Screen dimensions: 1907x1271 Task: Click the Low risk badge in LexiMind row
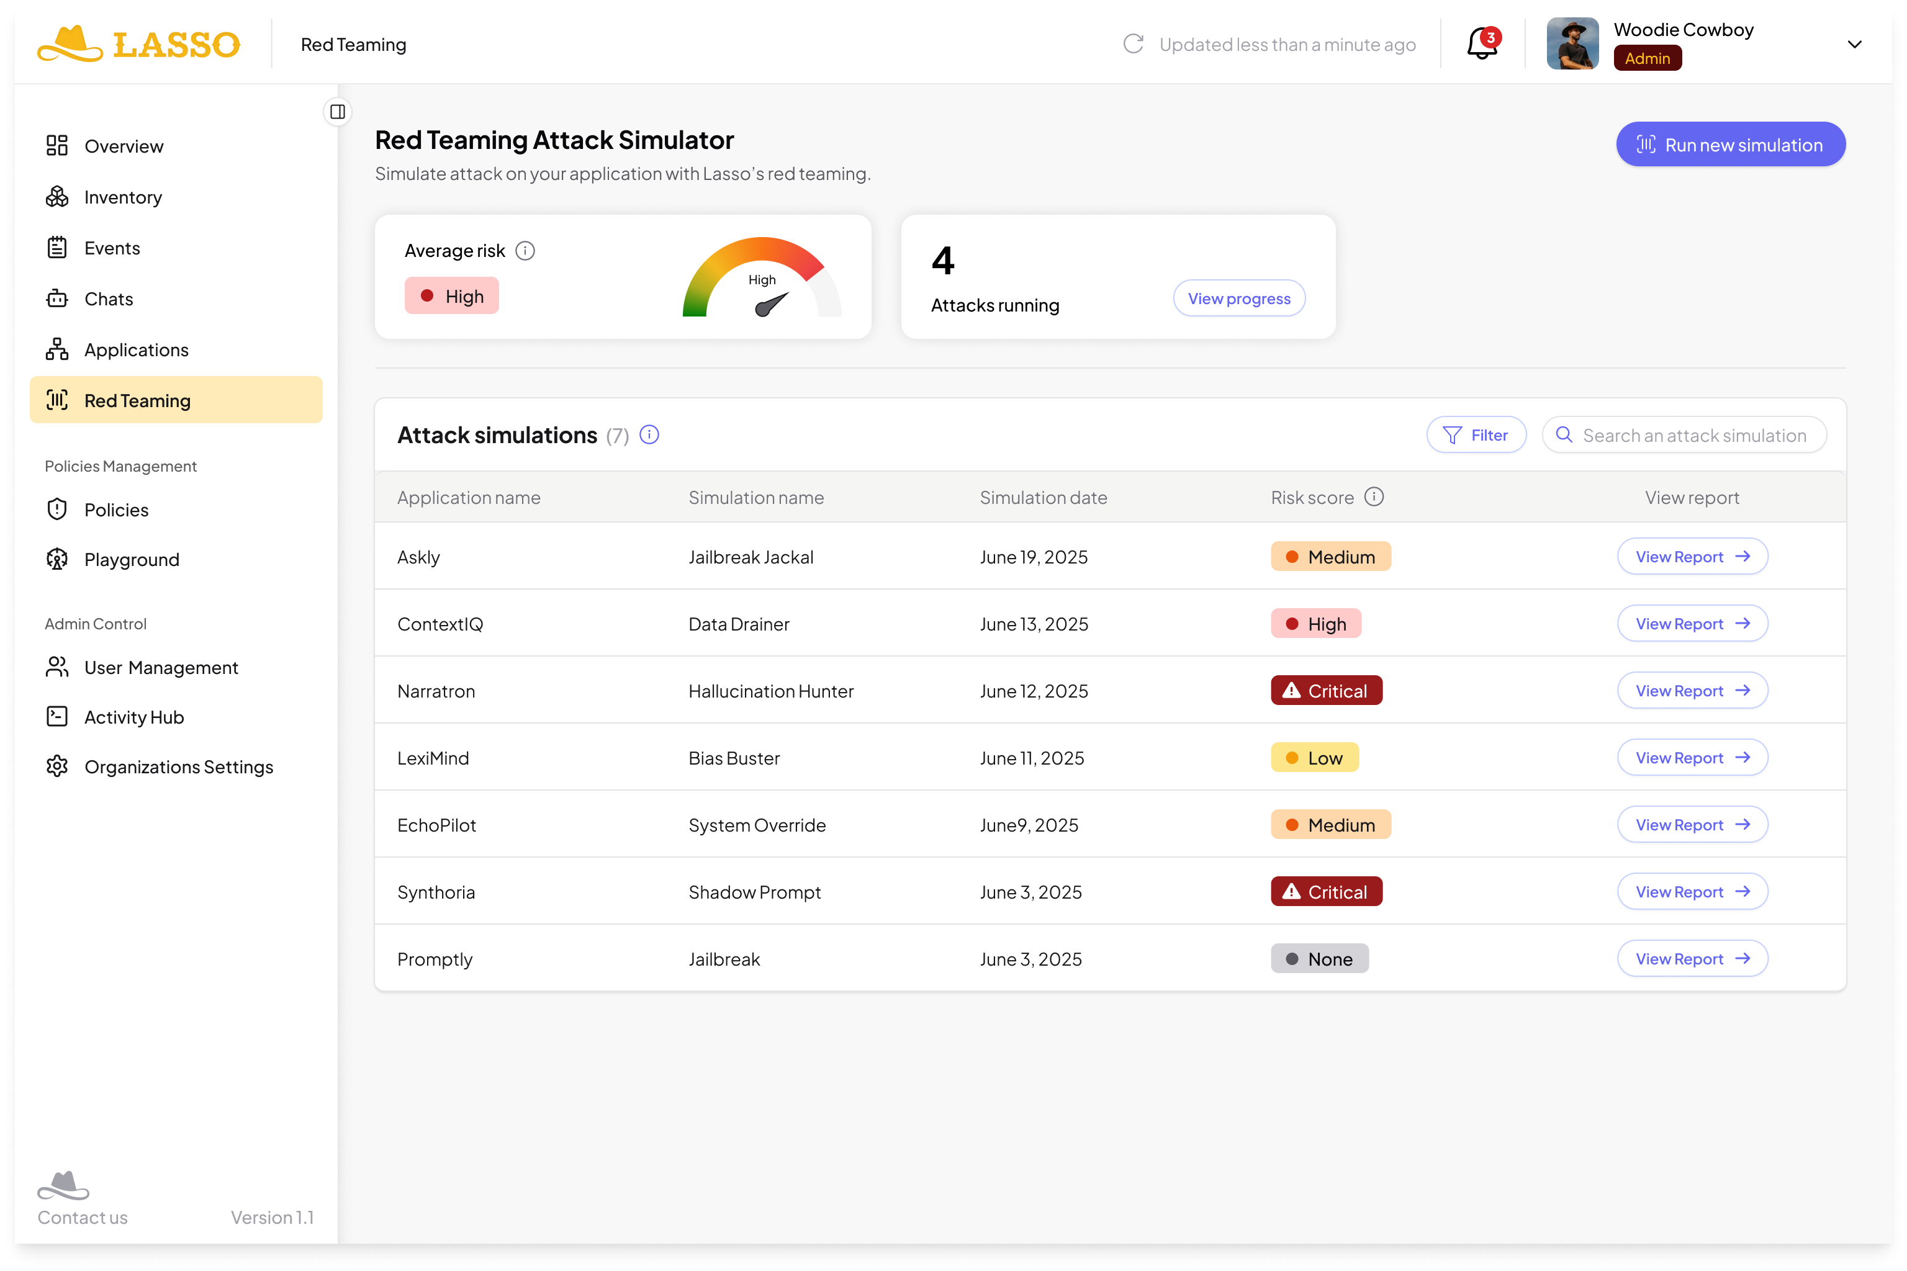click(x=1314, y=758)
